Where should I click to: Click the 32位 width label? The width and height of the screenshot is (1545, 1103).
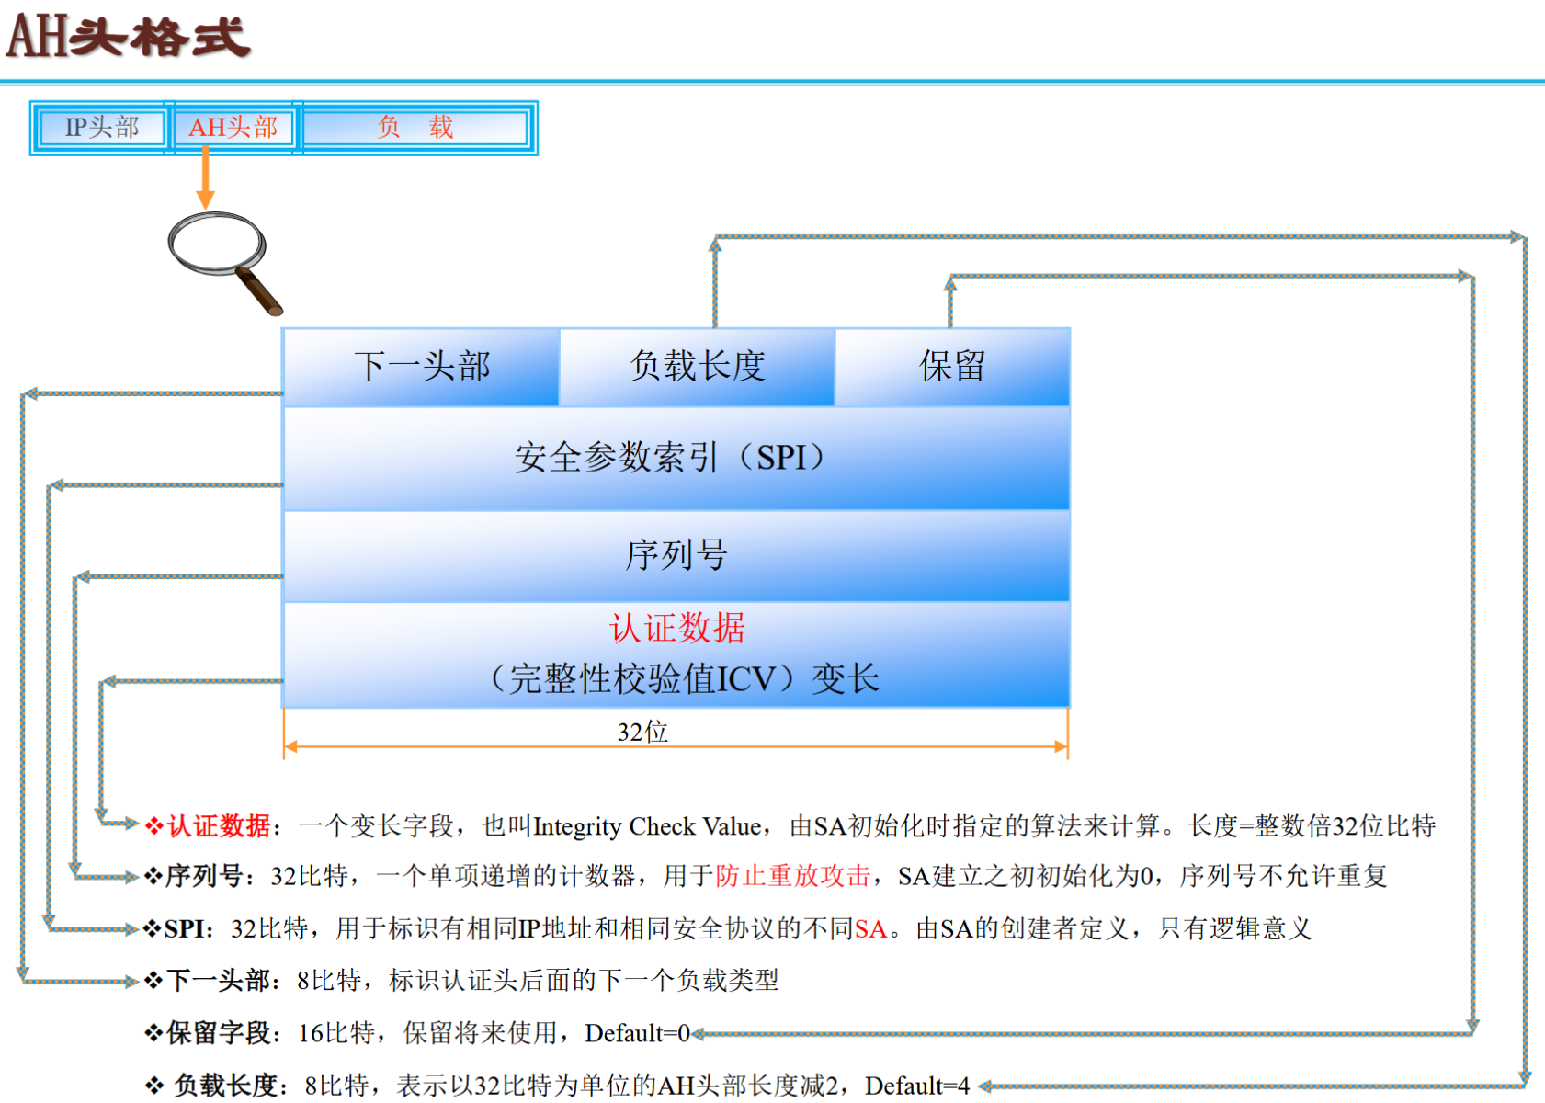click(x=642, y=732)
